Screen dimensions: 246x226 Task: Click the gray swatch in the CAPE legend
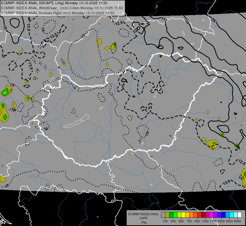(163, 215)
